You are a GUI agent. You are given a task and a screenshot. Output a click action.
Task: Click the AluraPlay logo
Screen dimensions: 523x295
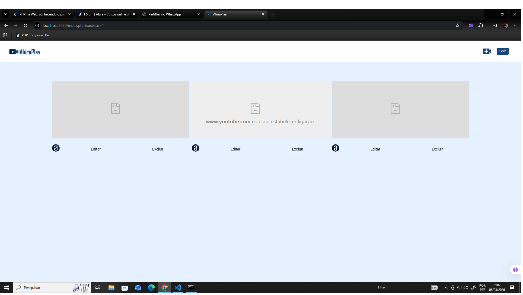tap(25, 52)
